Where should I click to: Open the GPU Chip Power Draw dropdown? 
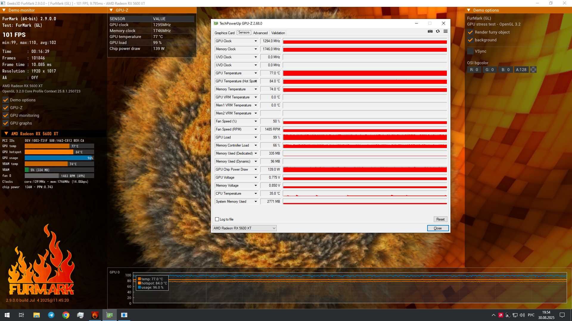[x=256, y=169]
